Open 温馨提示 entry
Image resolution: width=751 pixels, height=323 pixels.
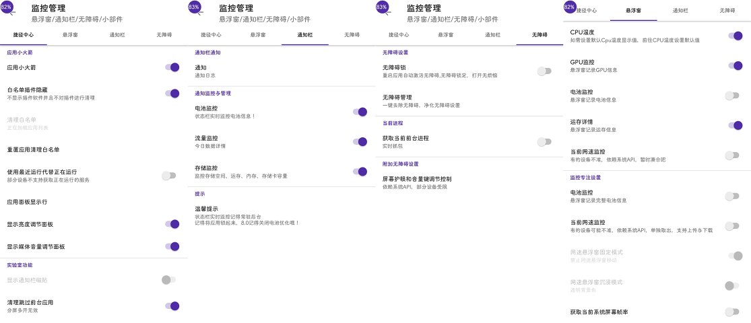point(282,216)
